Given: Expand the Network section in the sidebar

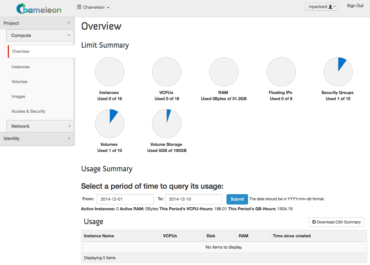Looking at the screenshot, I should point(40,126).
